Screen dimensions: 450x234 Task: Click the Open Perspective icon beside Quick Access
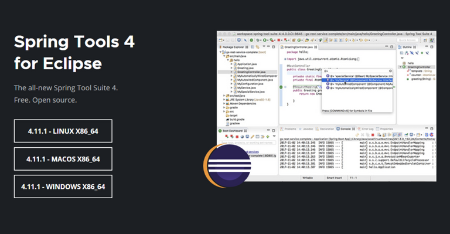[x=425, y=40]
